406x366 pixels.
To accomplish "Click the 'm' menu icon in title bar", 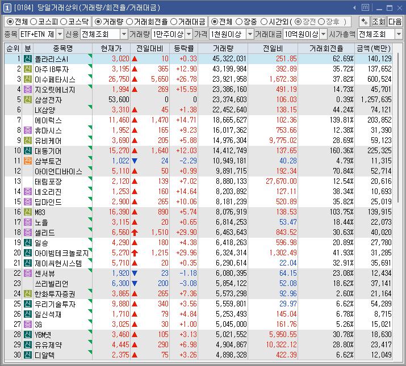I will click(x=365, y=7).
